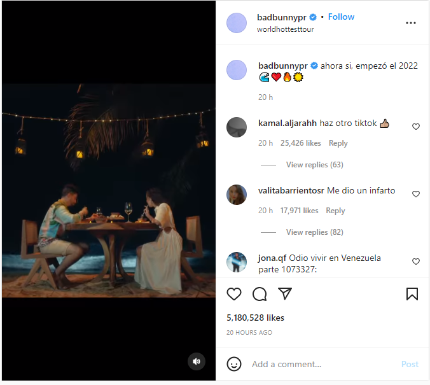The width and height of the screenshot is (430, 385).
Task: Save the post with the bookmark icon
Action: tap(412, 294)
